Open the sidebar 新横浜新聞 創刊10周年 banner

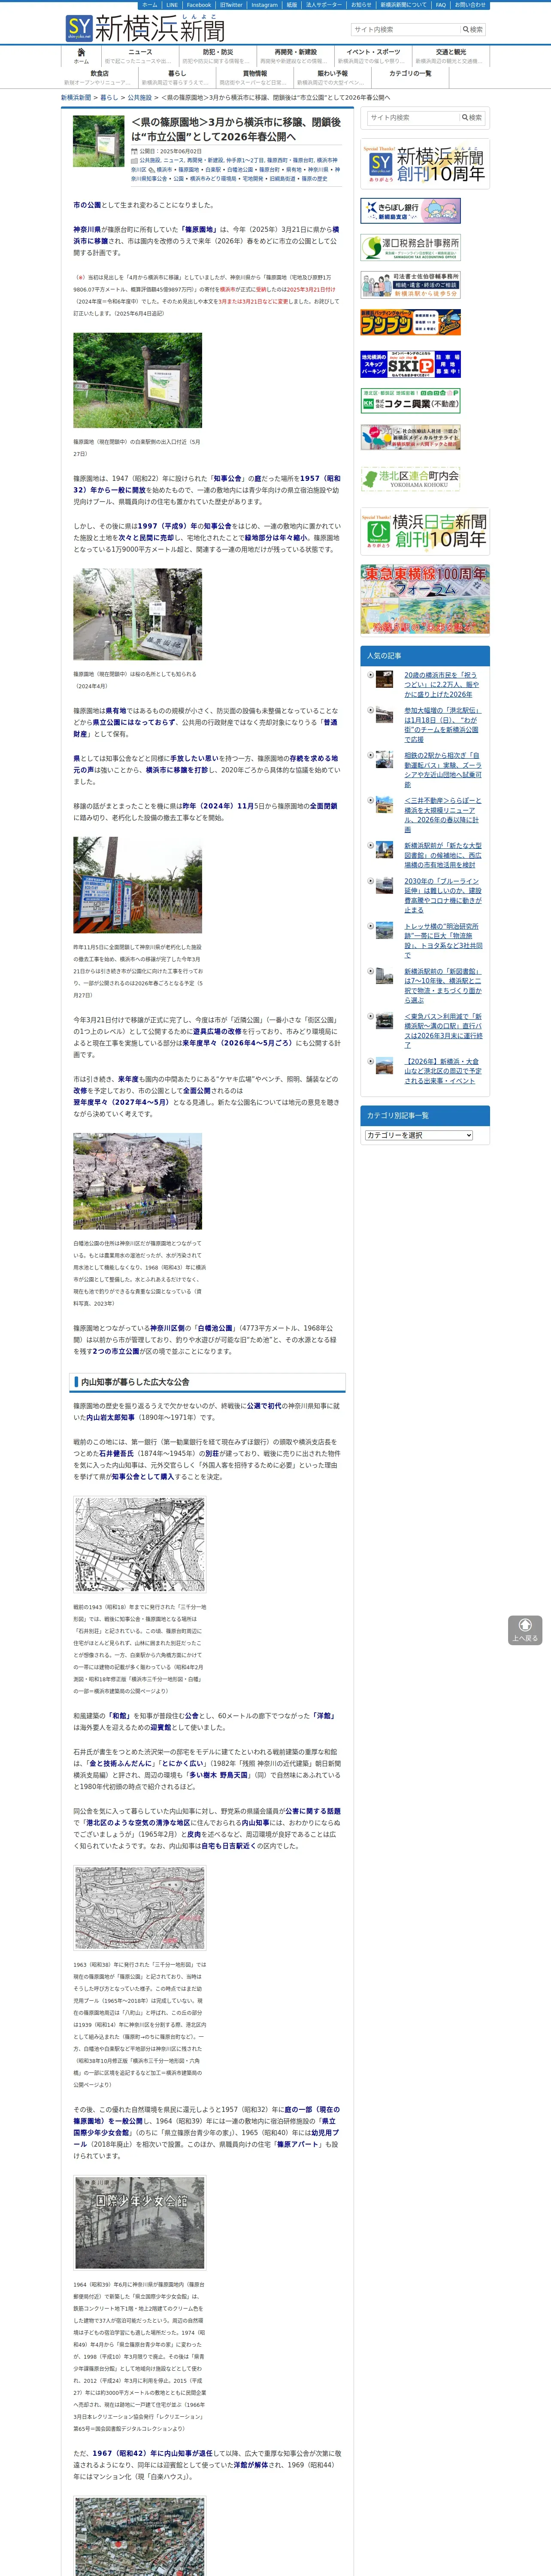[425, 165]
